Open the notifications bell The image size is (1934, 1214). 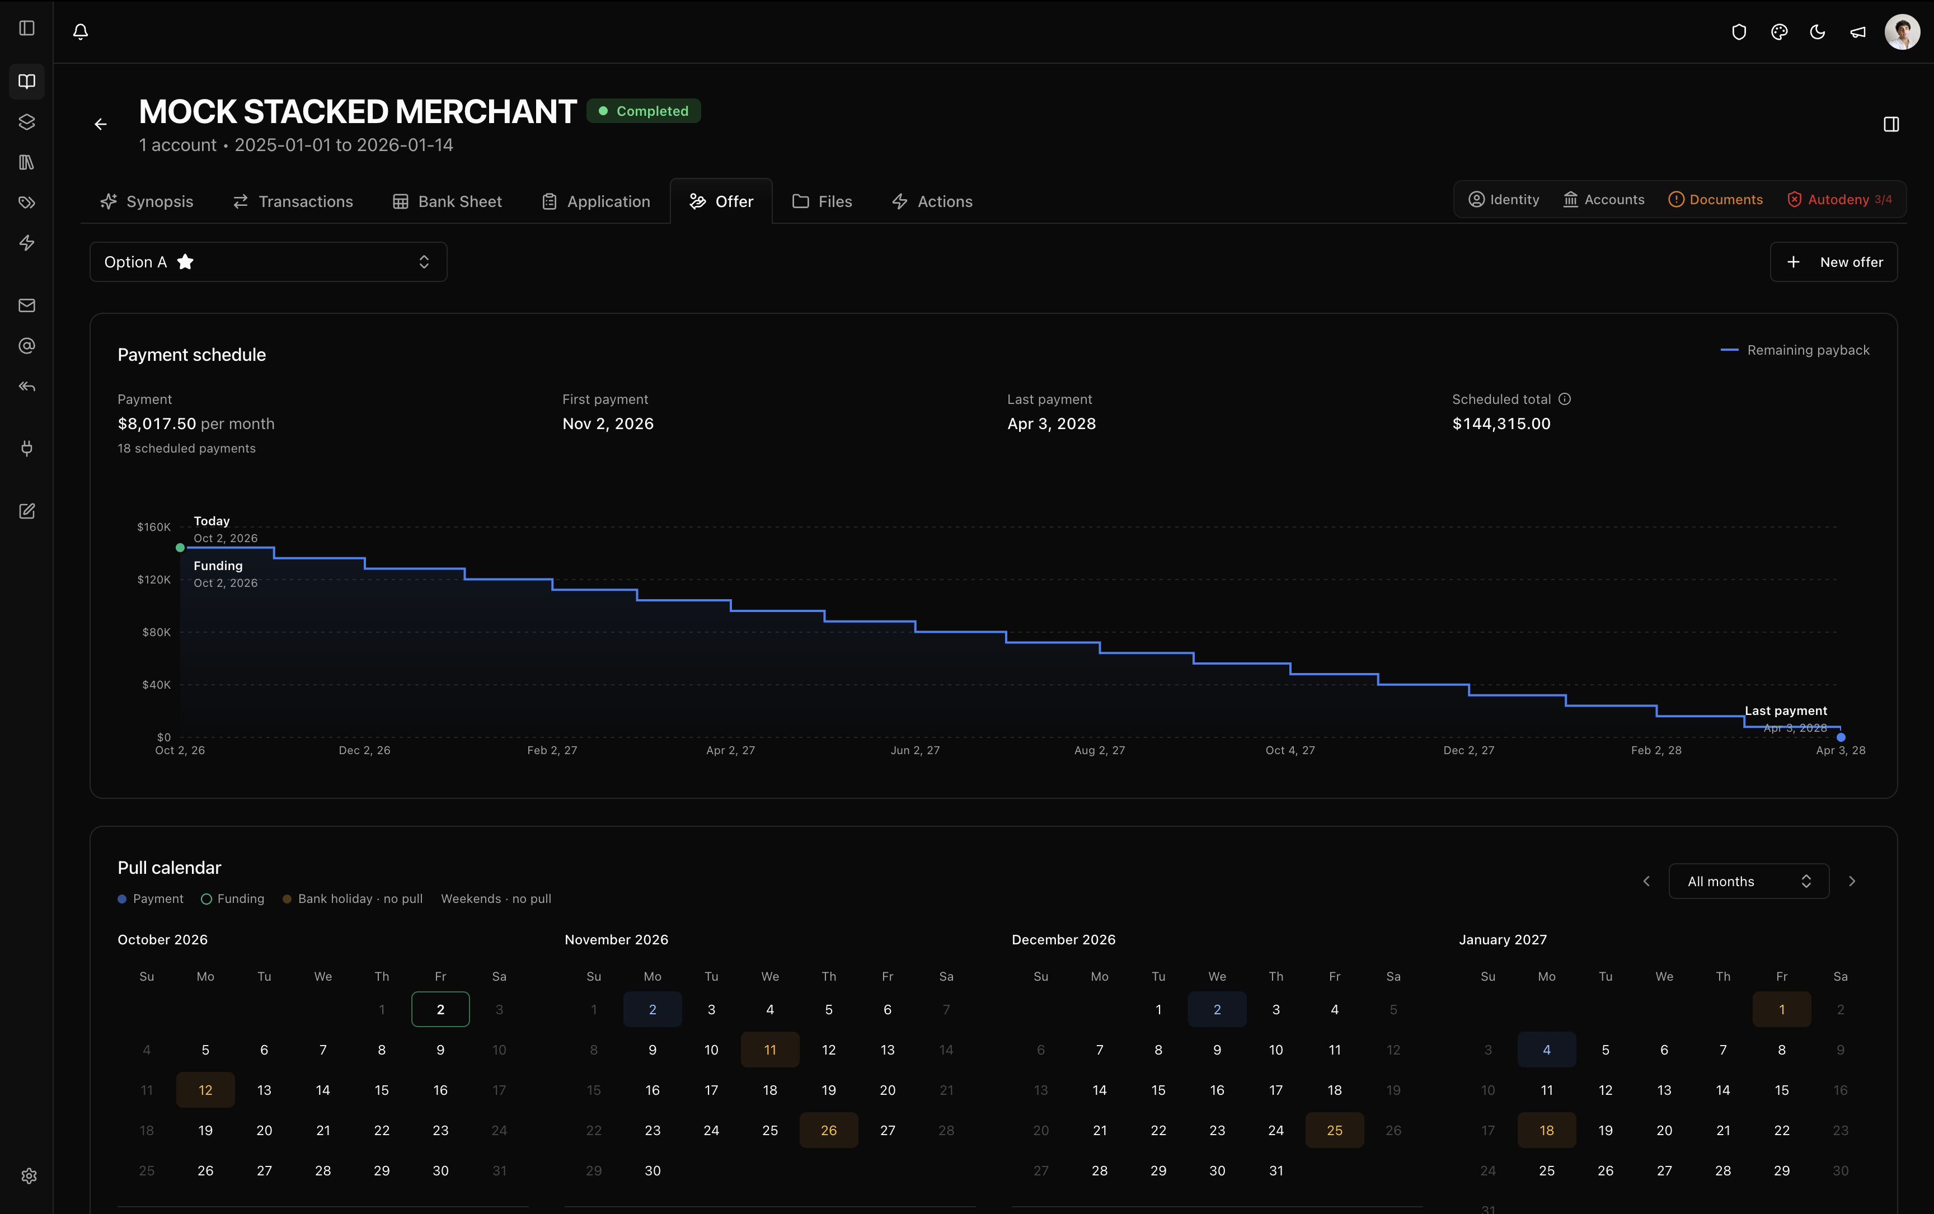81,31
